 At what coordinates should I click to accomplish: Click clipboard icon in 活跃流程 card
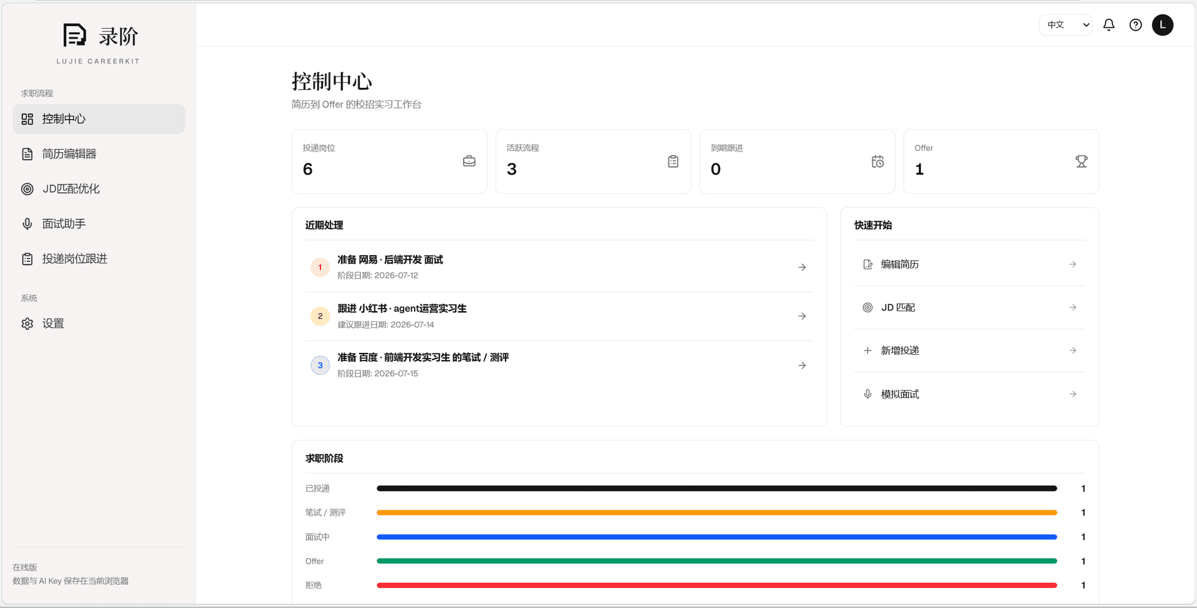pos(673,162)
